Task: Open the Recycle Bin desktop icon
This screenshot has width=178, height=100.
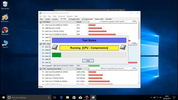Action: coord(5,5)
